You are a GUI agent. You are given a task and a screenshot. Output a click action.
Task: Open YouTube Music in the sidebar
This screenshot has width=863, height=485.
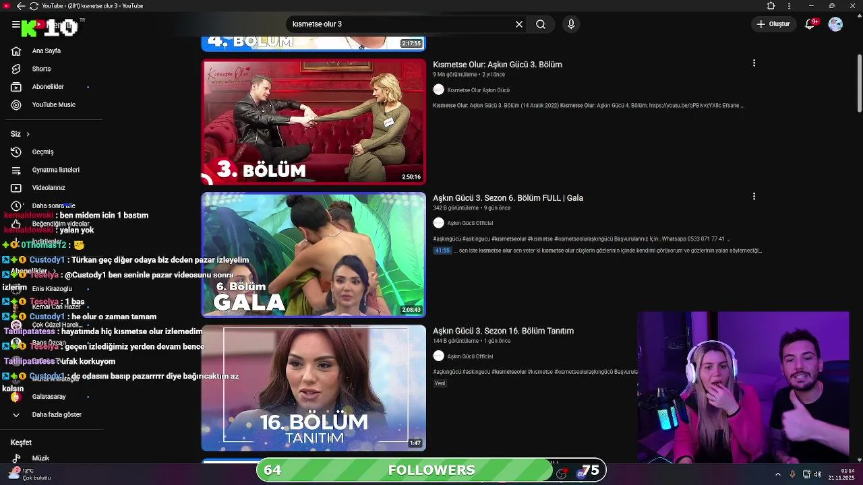tap(54, 104)
